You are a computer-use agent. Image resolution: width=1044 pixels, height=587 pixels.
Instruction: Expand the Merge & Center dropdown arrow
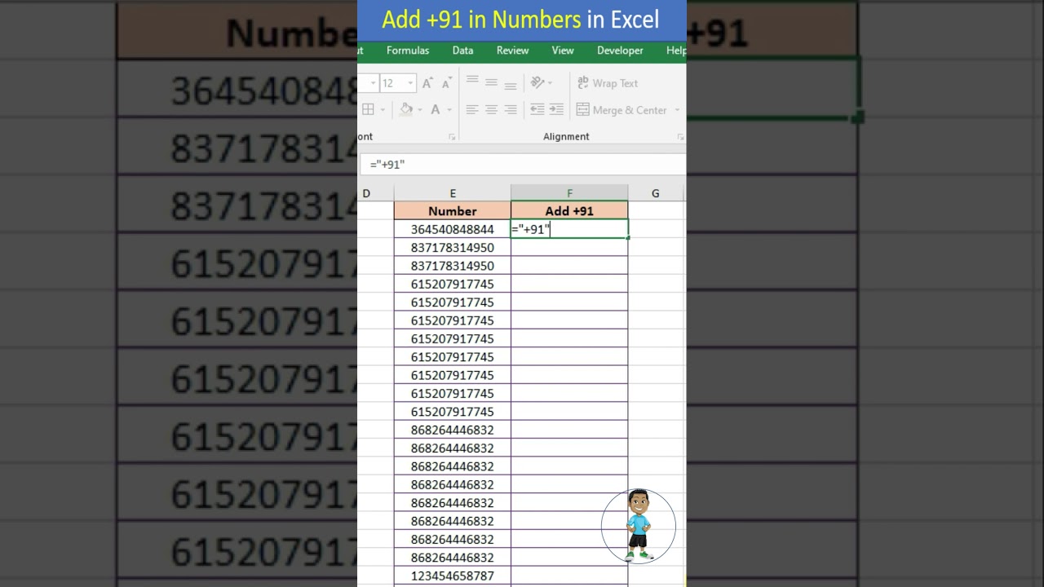[677, 110]
